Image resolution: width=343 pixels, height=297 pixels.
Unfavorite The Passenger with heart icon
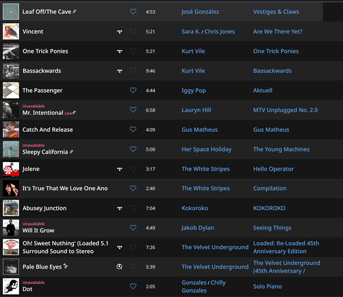133,90
